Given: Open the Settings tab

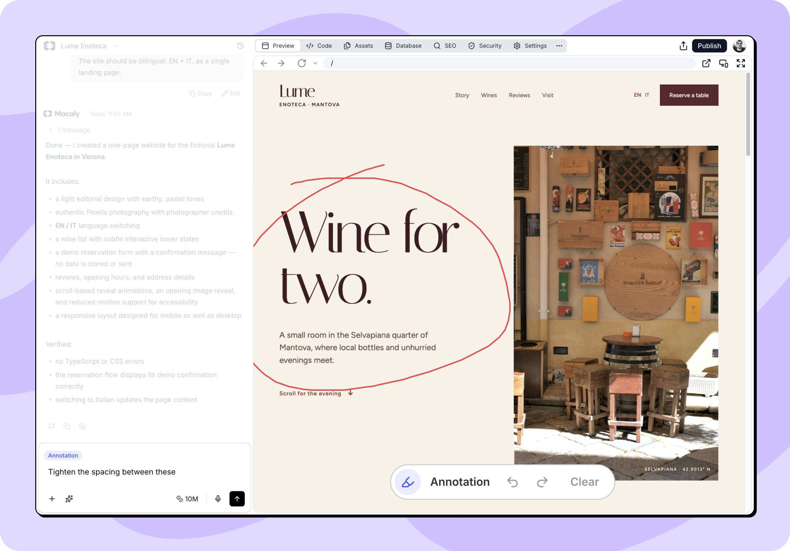Looking at the screenshot, I should pyautogui.click(x=530, y=46).
